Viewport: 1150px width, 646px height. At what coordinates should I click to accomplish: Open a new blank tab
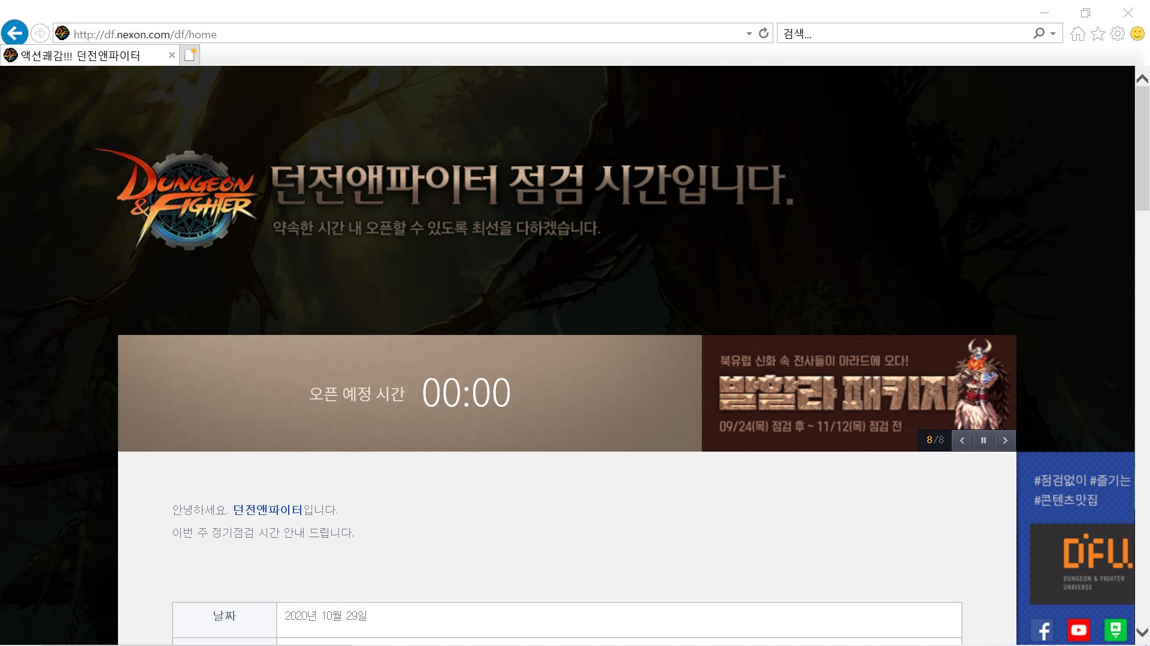(x=190, y=55)
